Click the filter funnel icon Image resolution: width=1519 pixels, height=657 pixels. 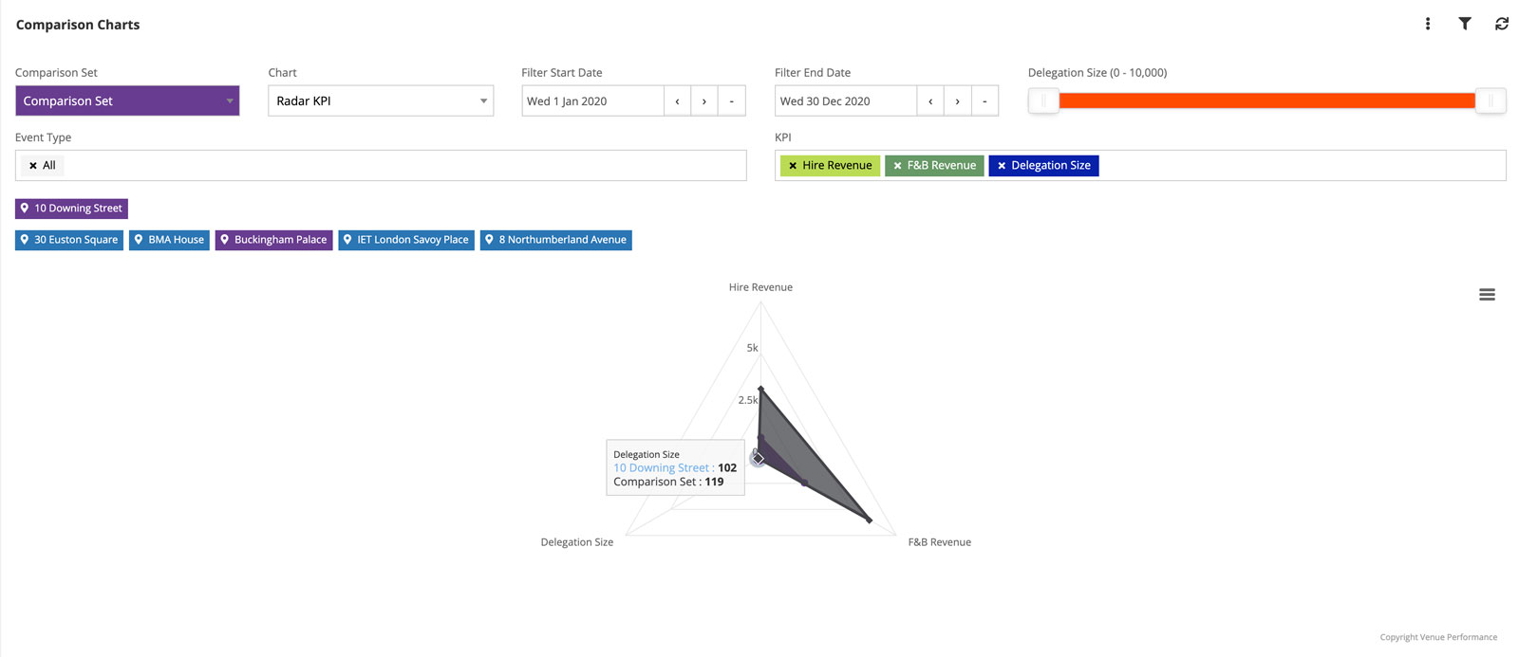pos(1464,24)
